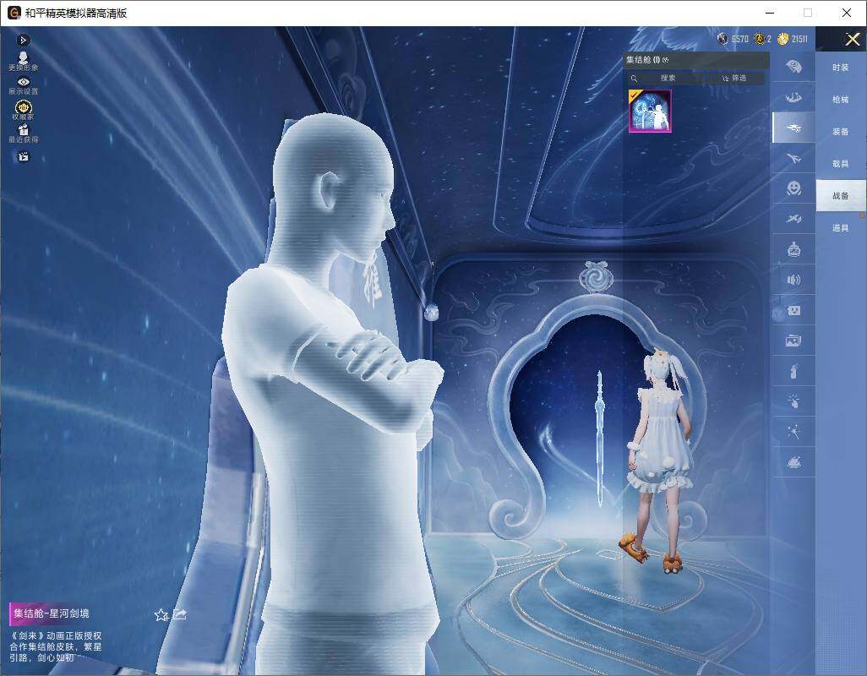The height and width of the screenshot is (676, 867).
Task: Select the magic wand sparkle icon
Action: coord(793,432)
